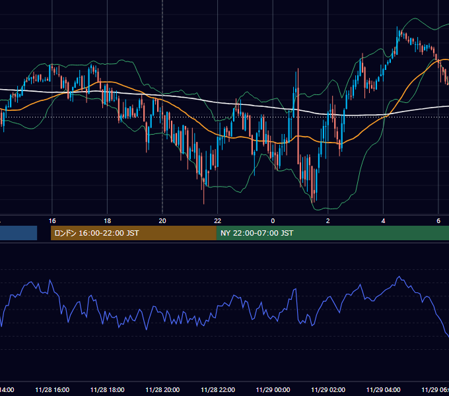
Task: Click the 11/29 02:00 date label
Action: (x=328, y=390)
